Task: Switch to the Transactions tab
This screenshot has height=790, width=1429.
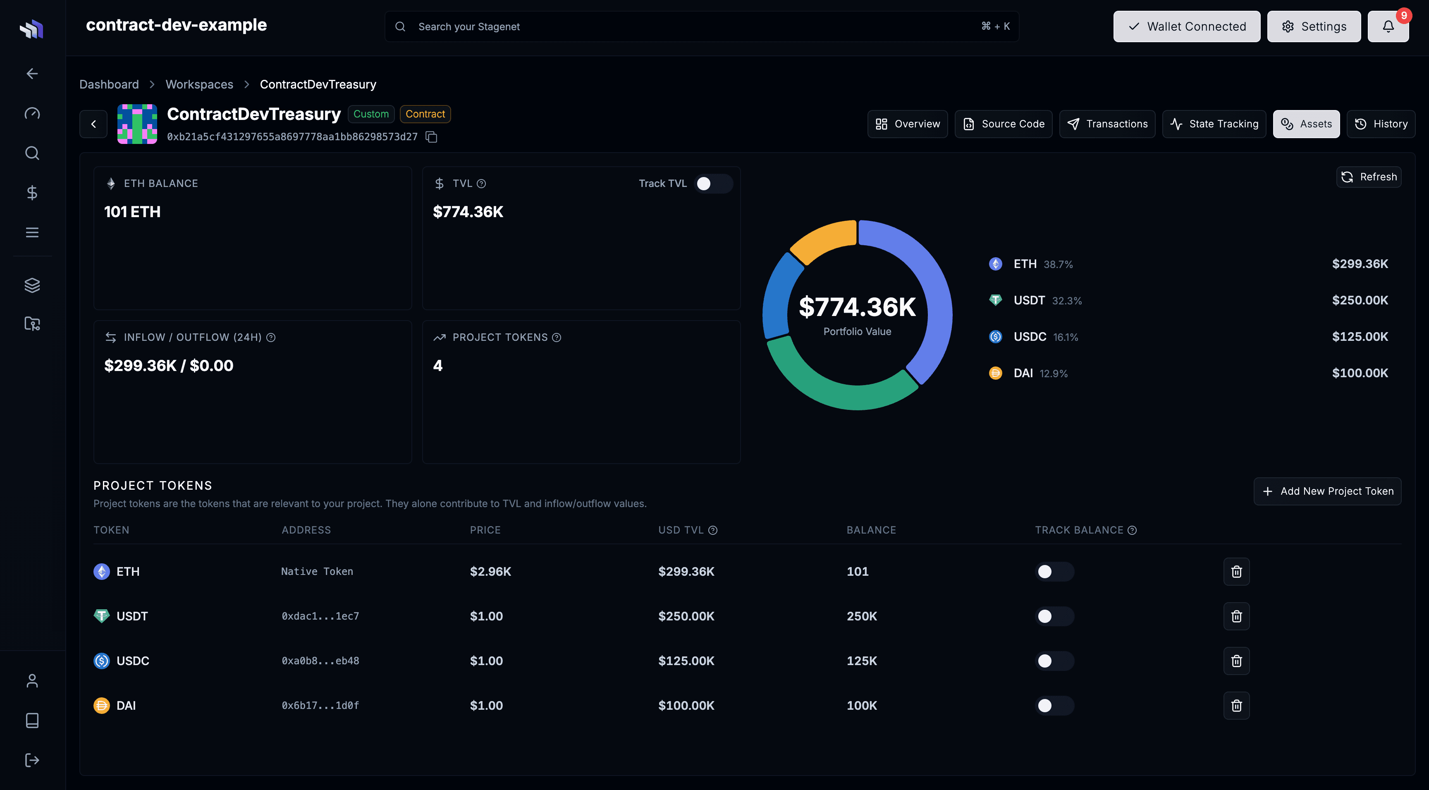Action: 1107,124
